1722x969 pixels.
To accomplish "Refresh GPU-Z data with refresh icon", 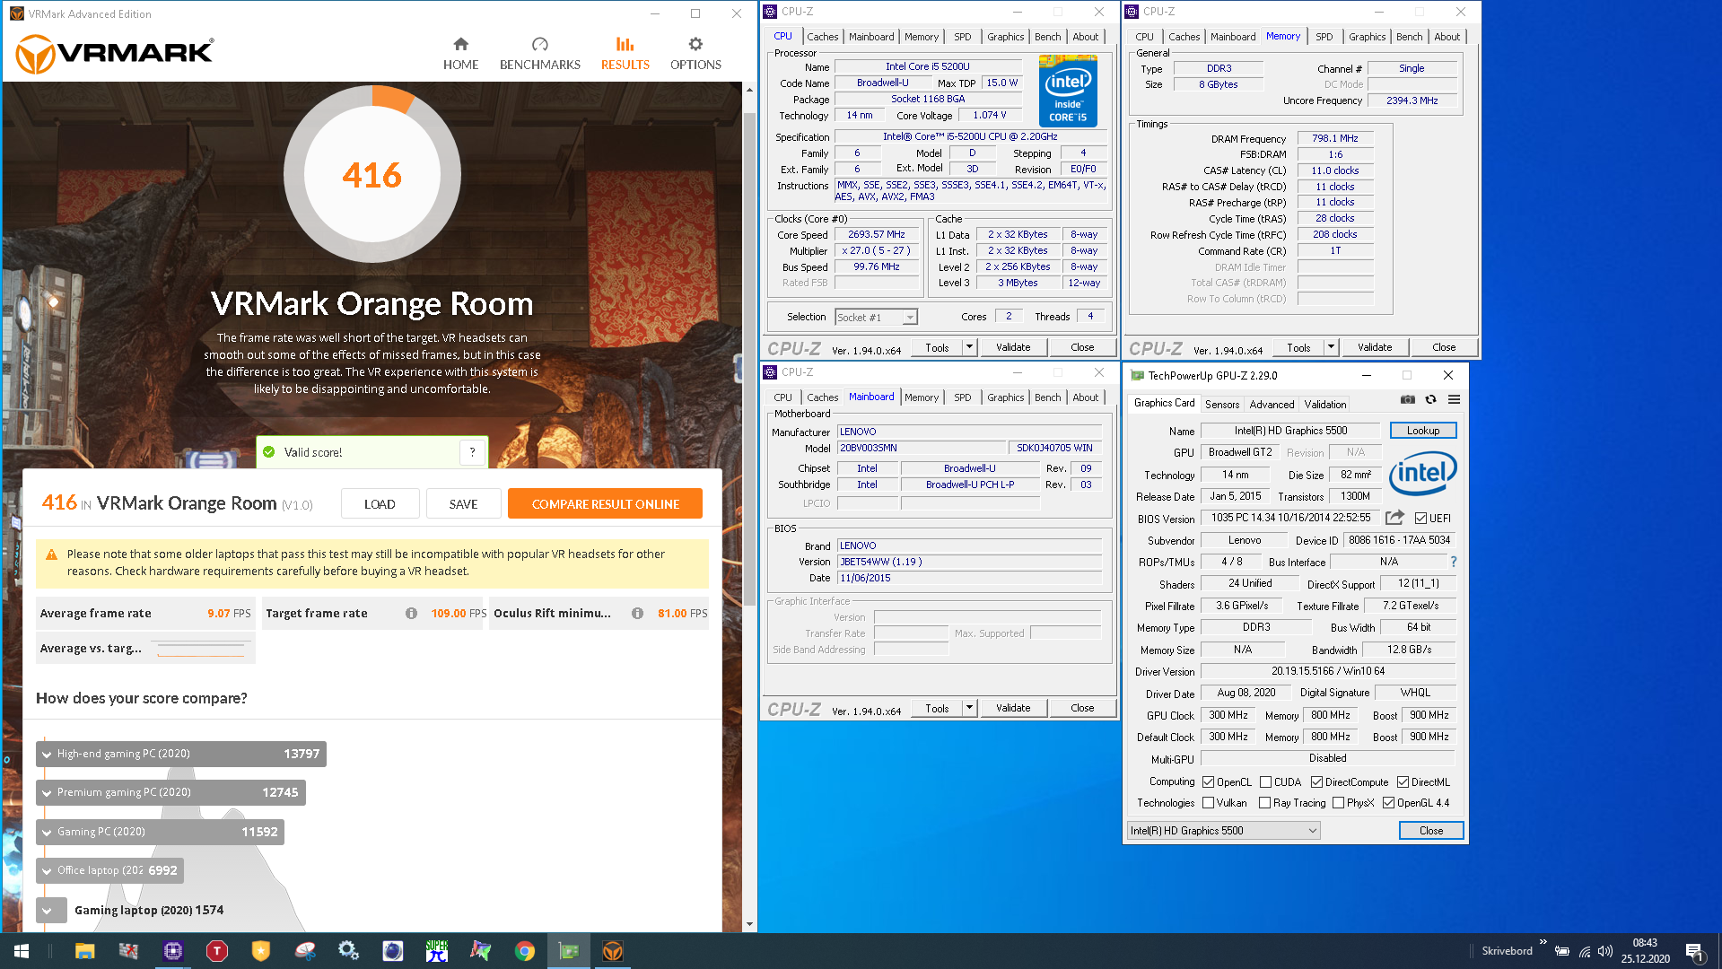I will pos(1430,400).
